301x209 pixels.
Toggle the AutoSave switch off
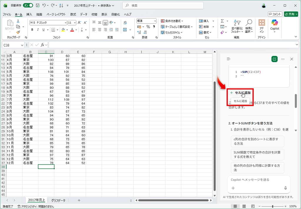[28, 6]
